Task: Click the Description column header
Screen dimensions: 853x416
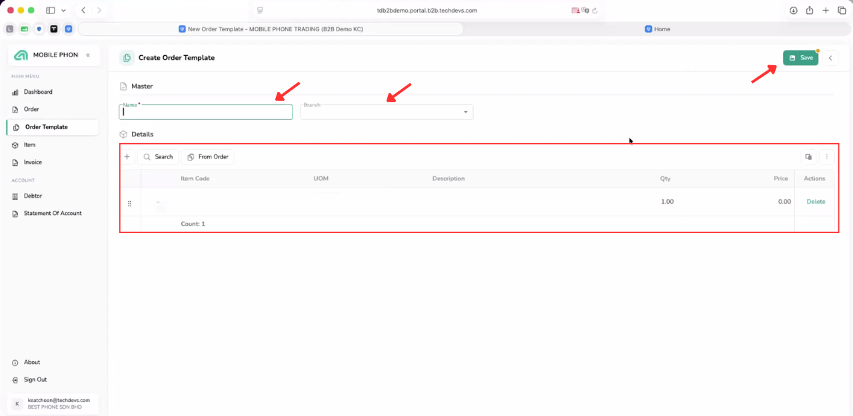Action: click(x=448, y=179)
